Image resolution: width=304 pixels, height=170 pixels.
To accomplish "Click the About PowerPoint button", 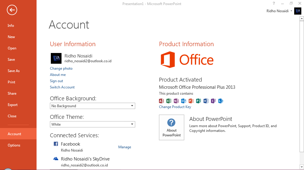I will pyautogui.click(x=171, y=127).
